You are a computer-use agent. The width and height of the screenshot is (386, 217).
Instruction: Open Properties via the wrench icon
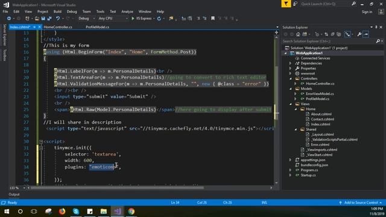coord(359,34)
